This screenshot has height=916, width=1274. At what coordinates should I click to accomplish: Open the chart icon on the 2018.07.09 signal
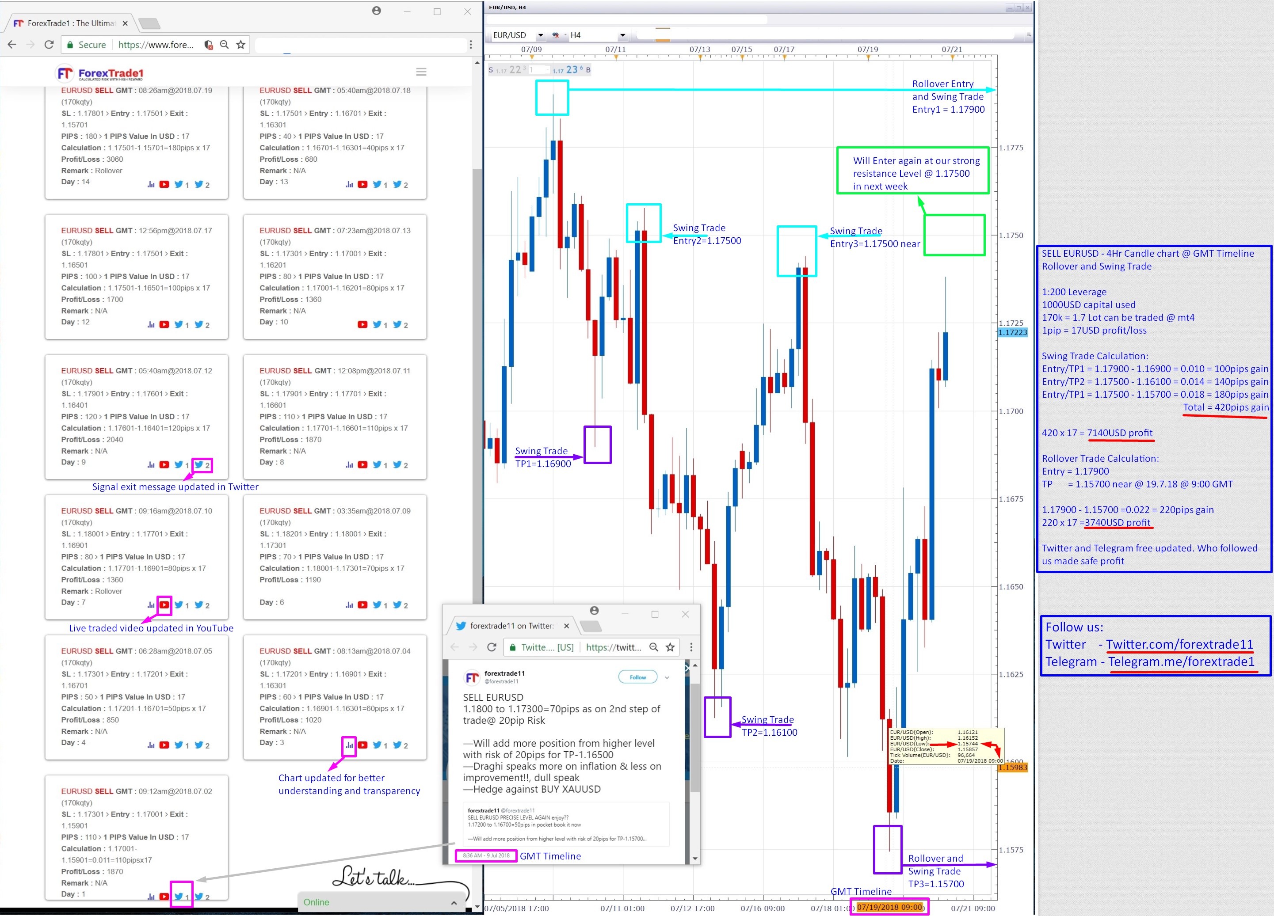click(x=349, y=605)
